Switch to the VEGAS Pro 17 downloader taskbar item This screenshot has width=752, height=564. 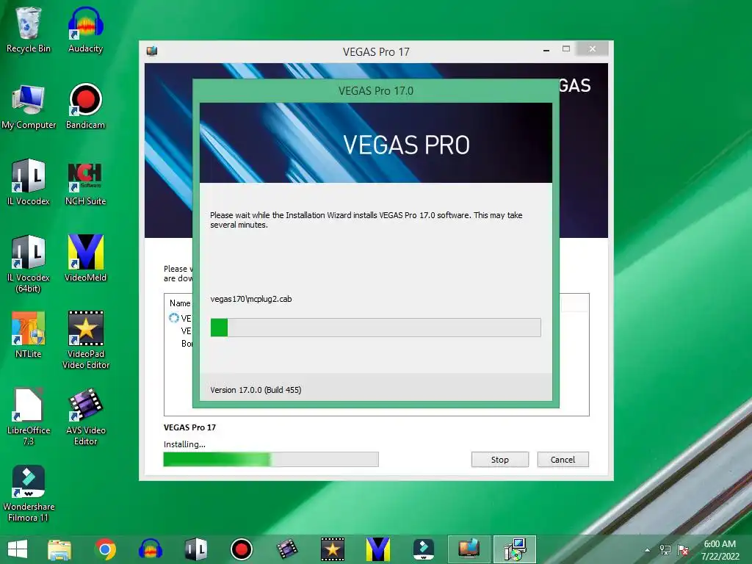[469, 549]
